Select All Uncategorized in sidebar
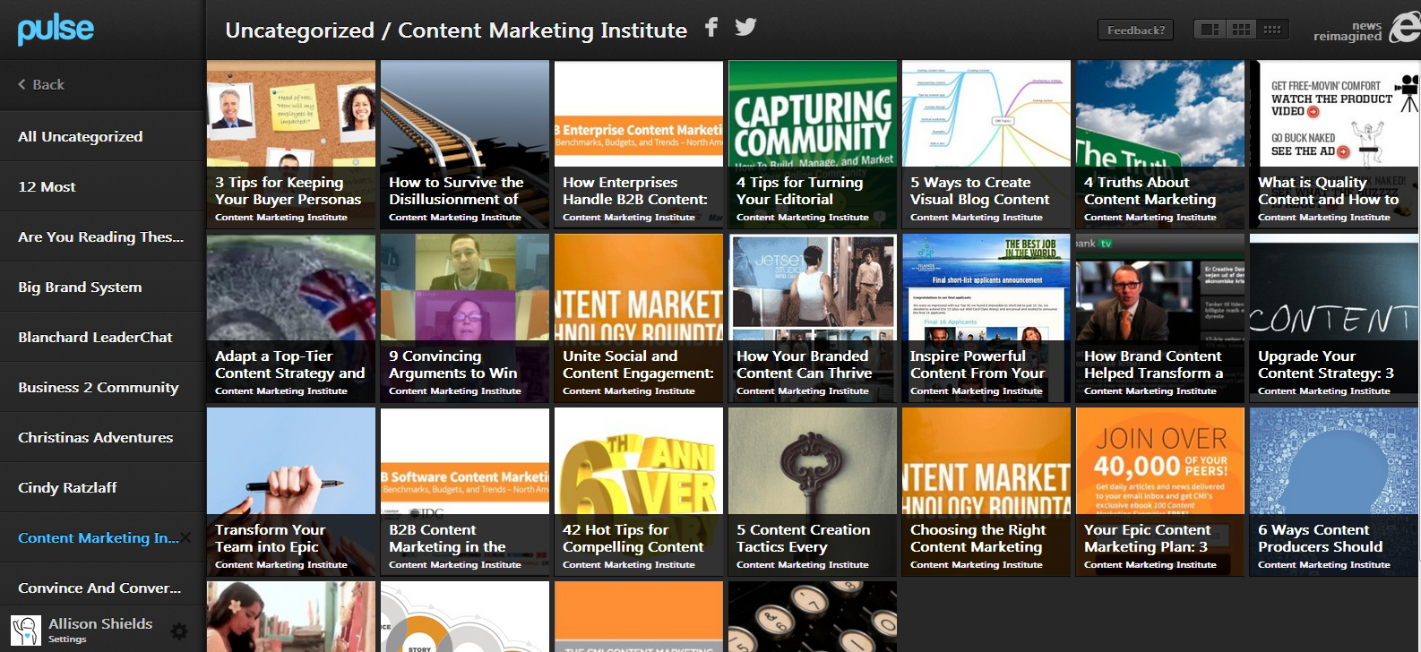The width and height of the screenshot is (1421, 652). pyautogui.click(x=81, y=136)
